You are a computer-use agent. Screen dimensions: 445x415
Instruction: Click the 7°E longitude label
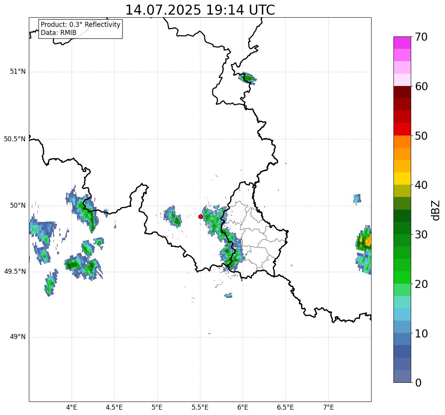coord(328,408)
